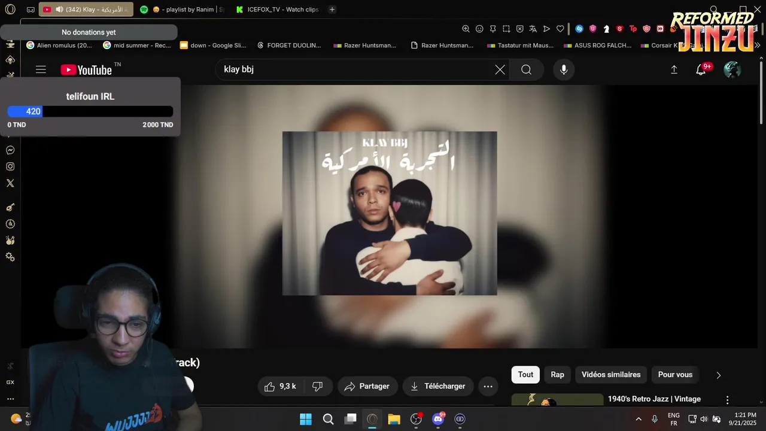Open Windows taskbar search
This screenshot has width=766, height=431.
point(328,419)
